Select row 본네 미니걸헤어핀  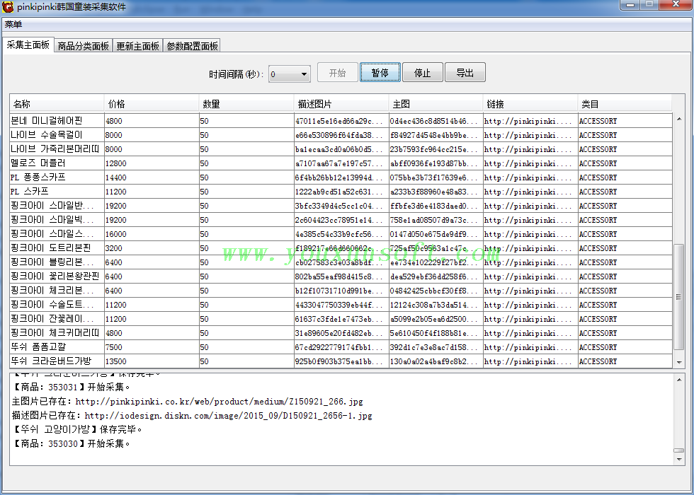341,121
